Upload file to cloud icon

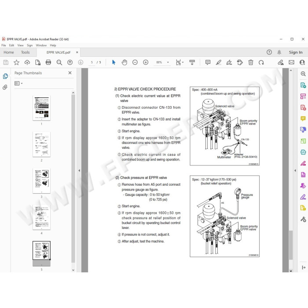pyautogui.click(x=27, y=62)
